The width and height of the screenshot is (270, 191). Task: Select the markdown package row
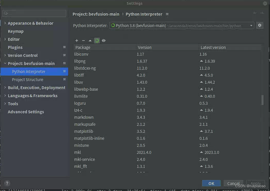pos(167,117)
